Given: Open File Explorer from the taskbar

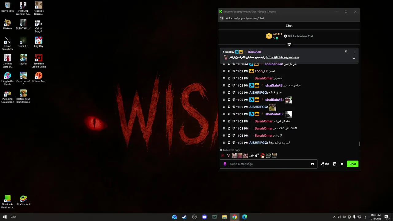Looking at the screenshot, I should coord(224,217).
